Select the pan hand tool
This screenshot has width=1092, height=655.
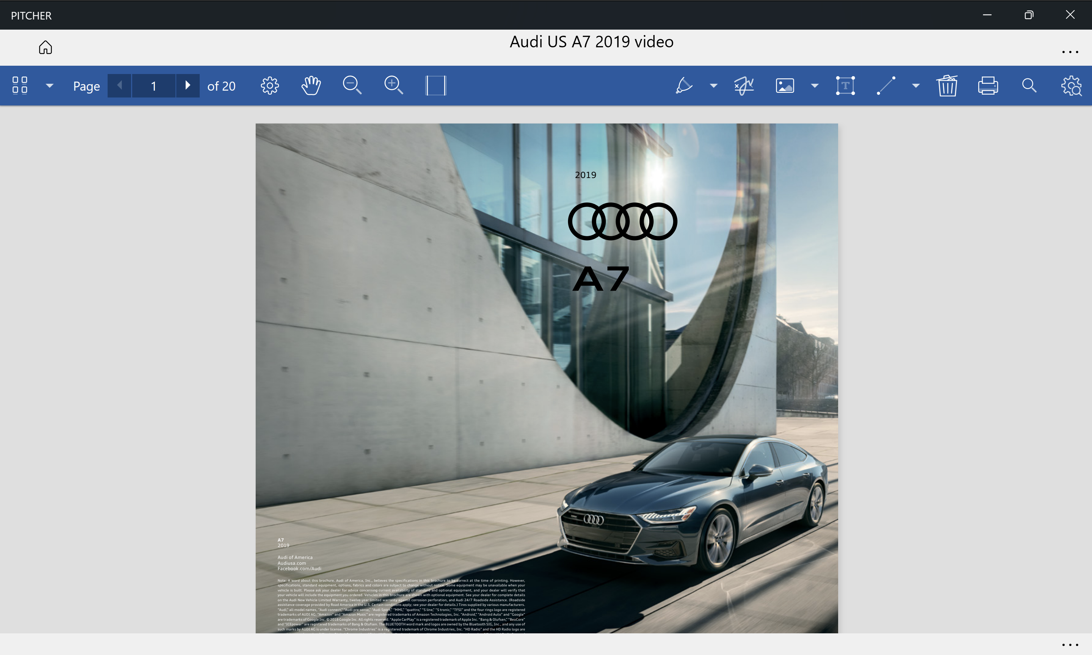[311, 86]
